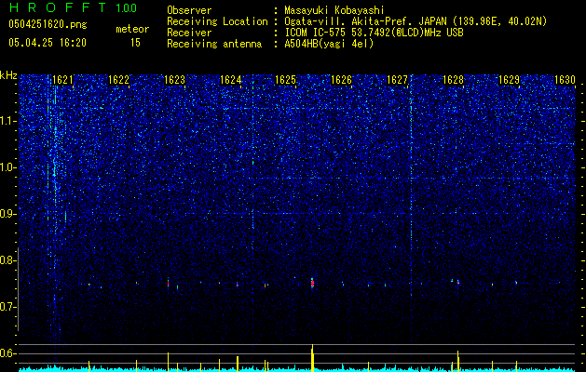Click the A504HB(yagi 4el) antenna text

(329, 44)
